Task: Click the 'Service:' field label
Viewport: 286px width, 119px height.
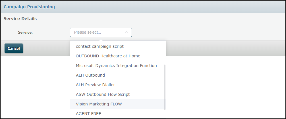Action: point(25,32)
